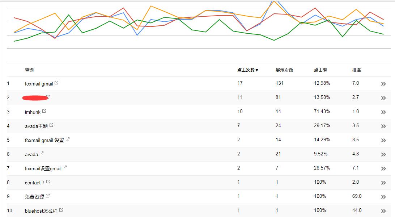Sort table by 查询 column header
The image size is (395, 217).
pyautogui.click(x=29, y=70)
